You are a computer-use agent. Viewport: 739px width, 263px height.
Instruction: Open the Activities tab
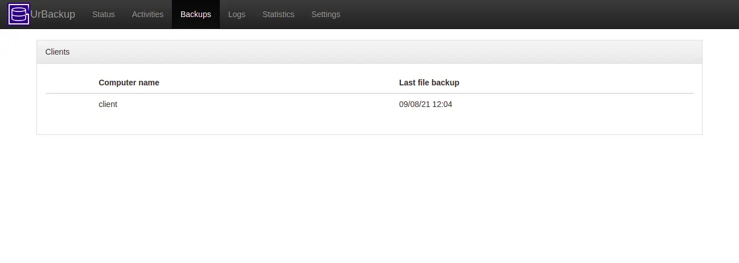click(147, 14)
